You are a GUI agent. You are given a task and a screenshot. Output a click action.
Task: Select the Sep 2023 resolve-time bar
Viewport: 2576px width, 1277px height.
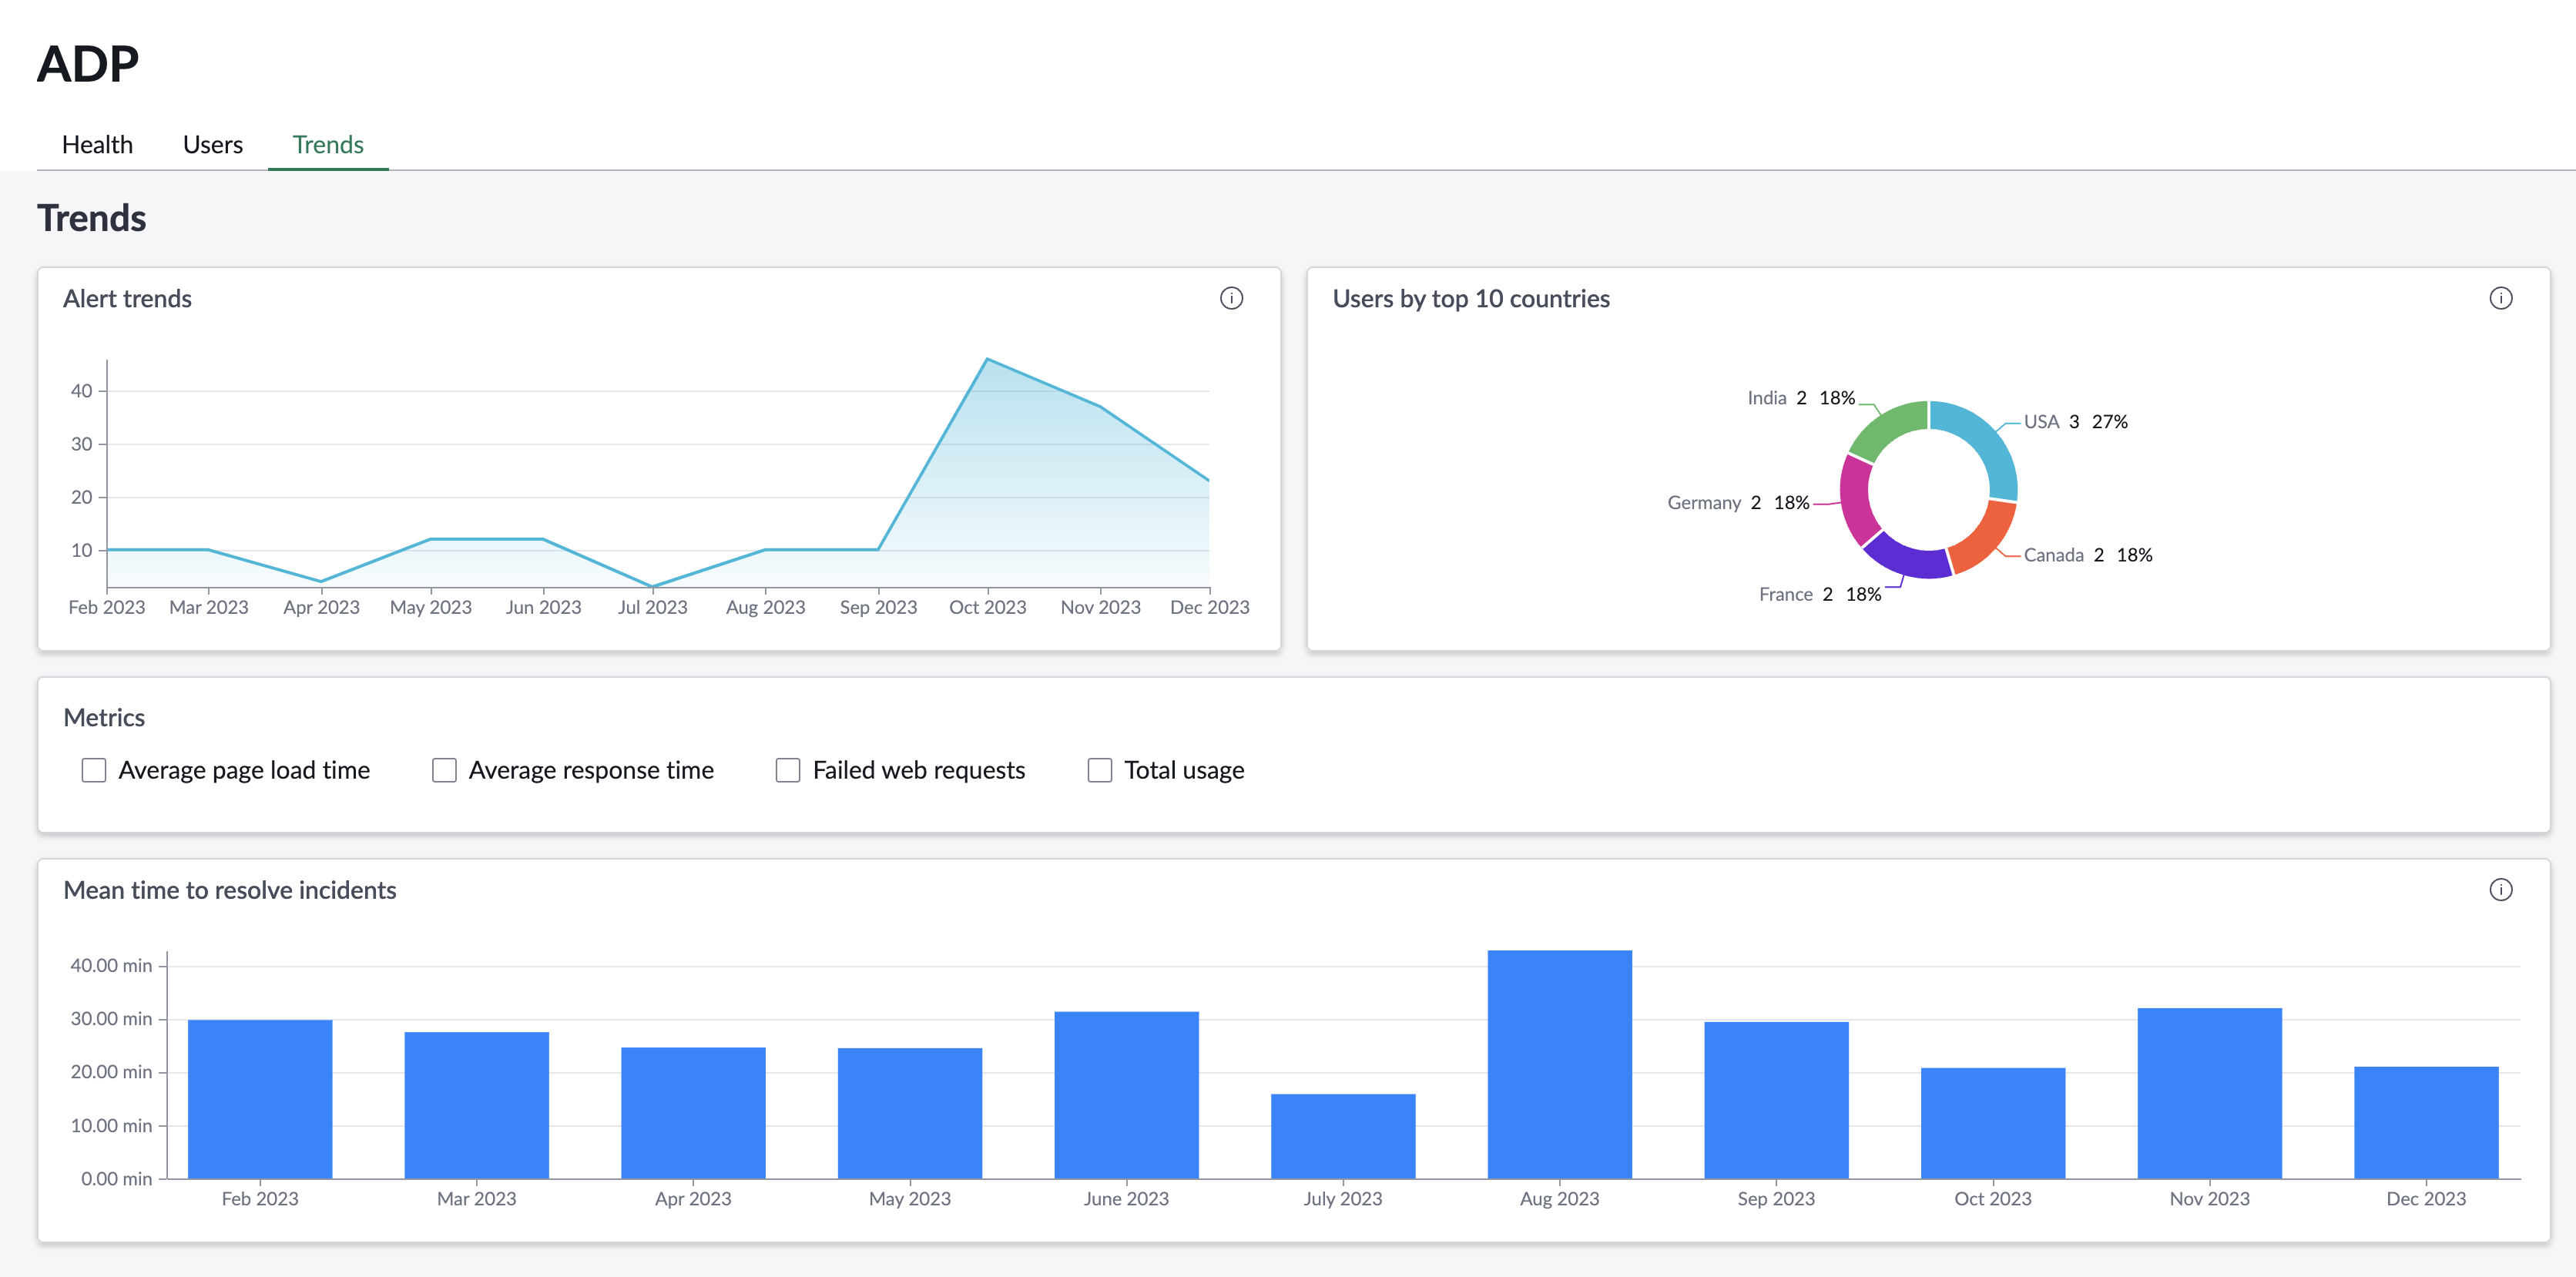pyautogui.click(x=1776, y=1100)
